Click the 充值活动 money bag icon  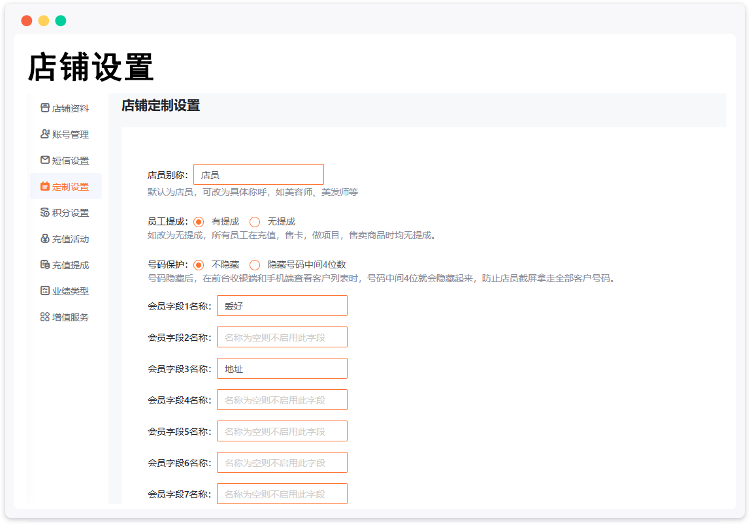pyautogui.click(x=45, y=238)
